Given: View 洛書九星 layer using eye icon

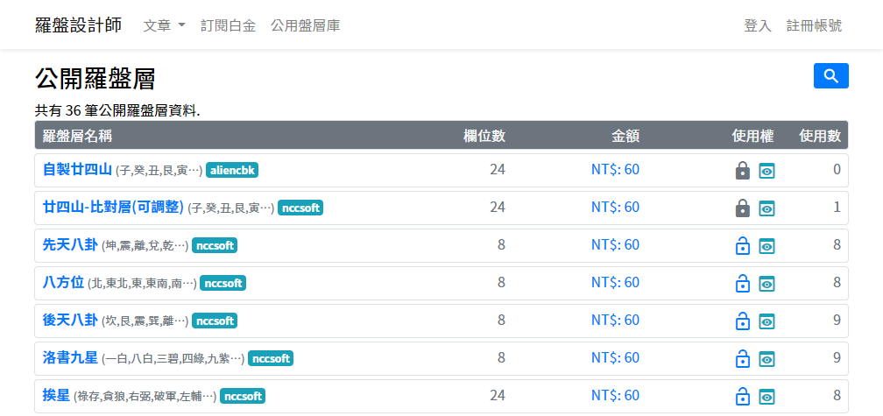Looking at the screenshot, I should 766,359.
